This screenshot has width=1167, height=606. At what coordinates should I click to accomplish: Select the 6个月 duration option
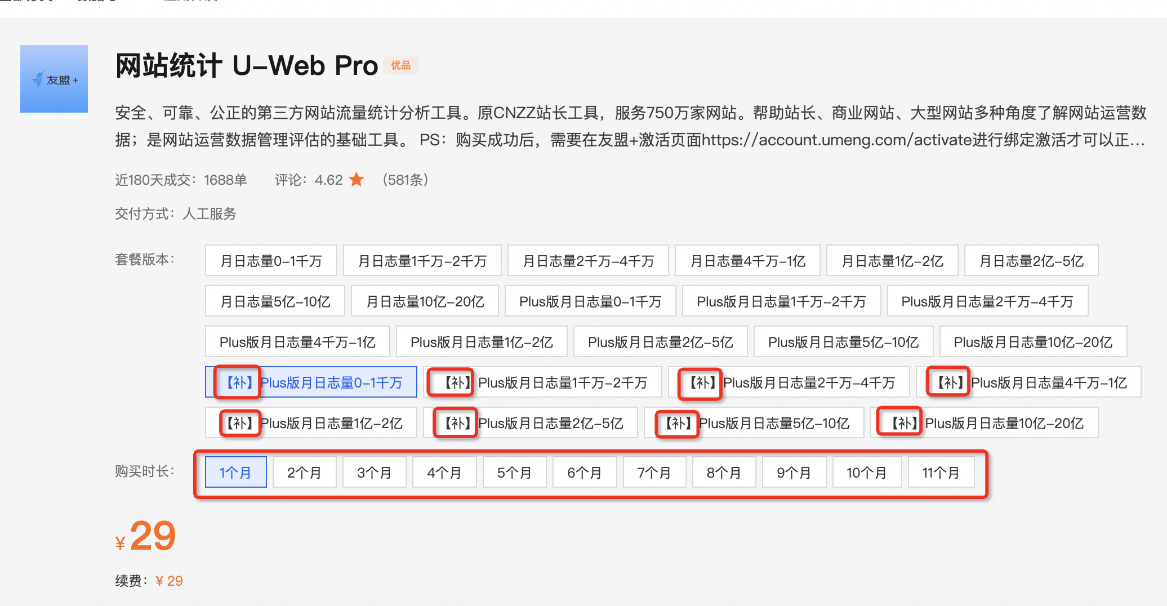585,472
